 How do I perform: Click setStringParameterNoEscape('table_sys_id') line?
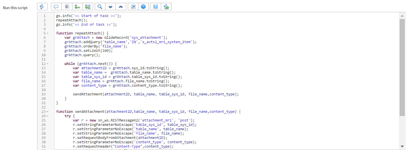tap(135, 125)
